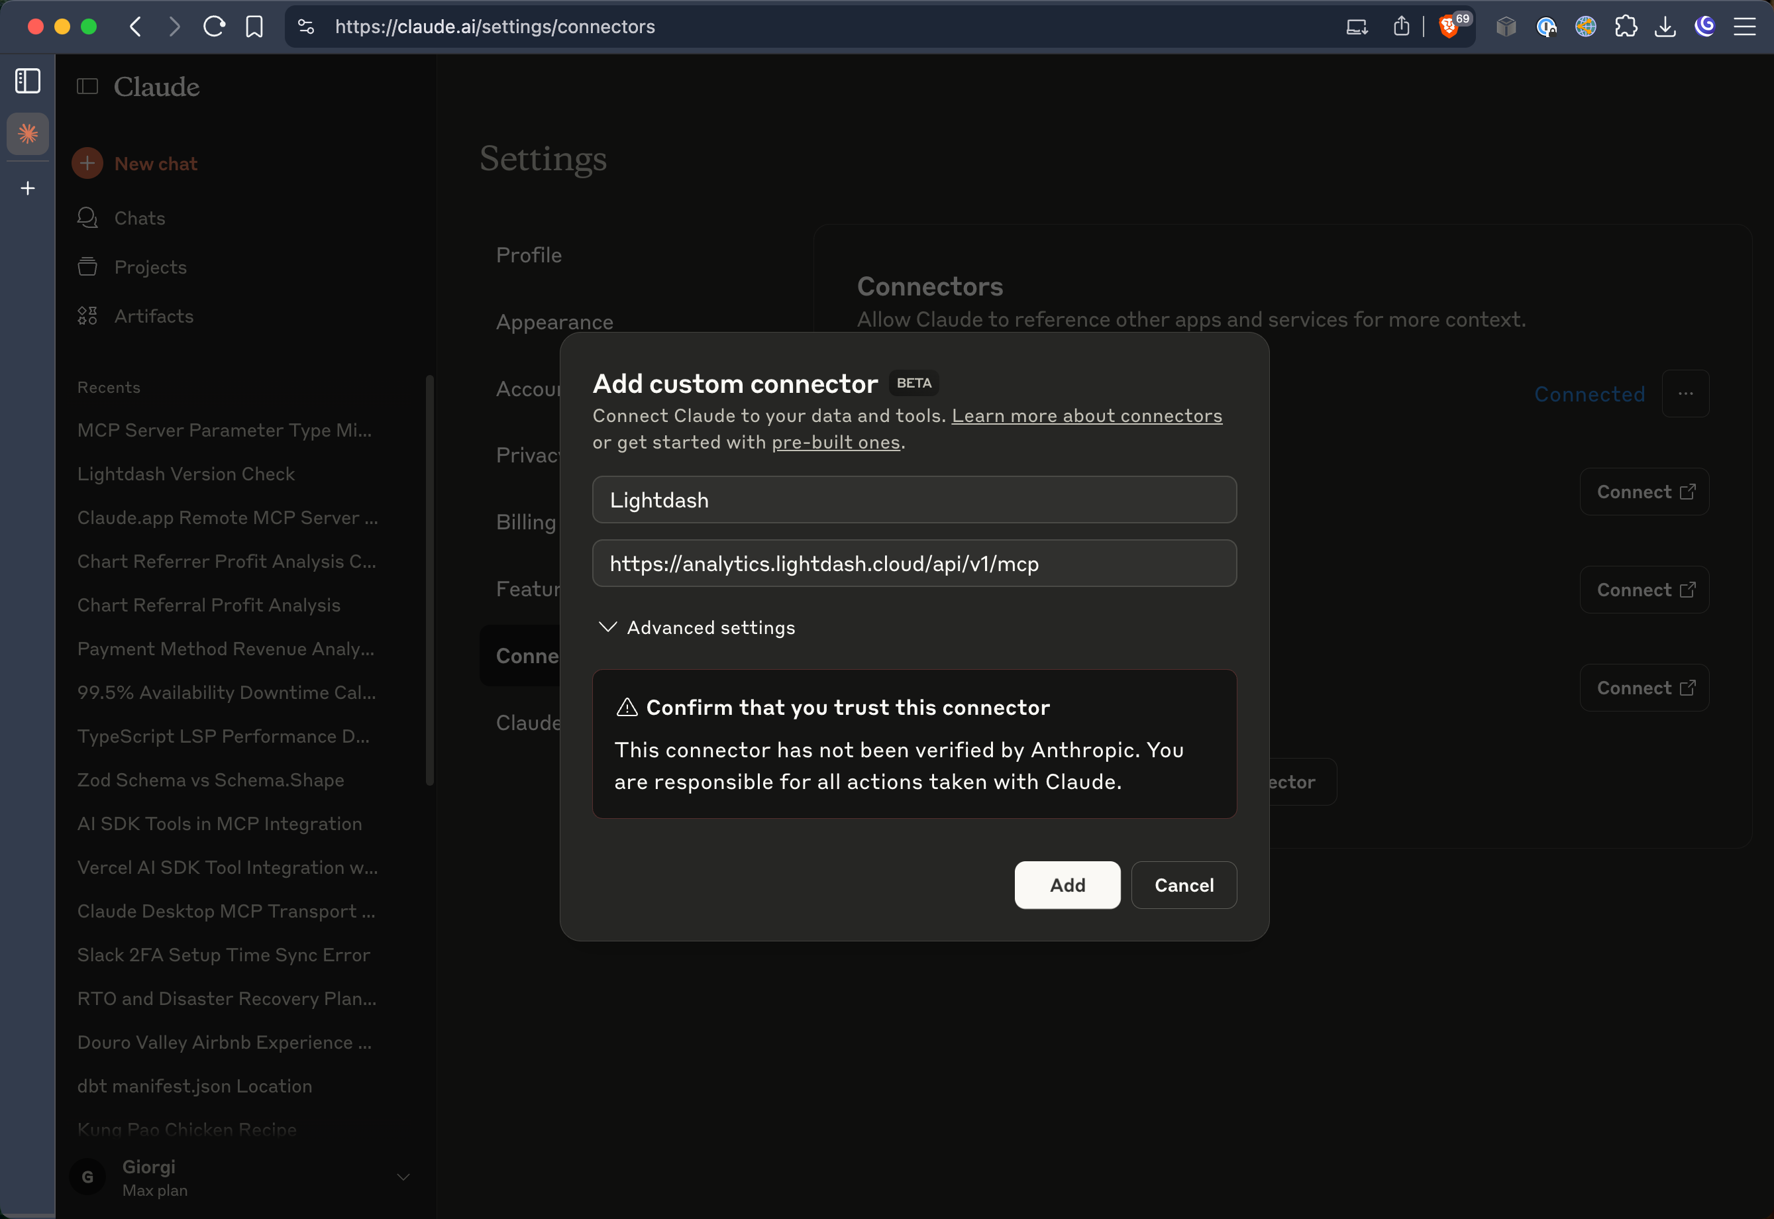
Task: Open Brave Shields via the lion icon
Action: point(1449,26)
